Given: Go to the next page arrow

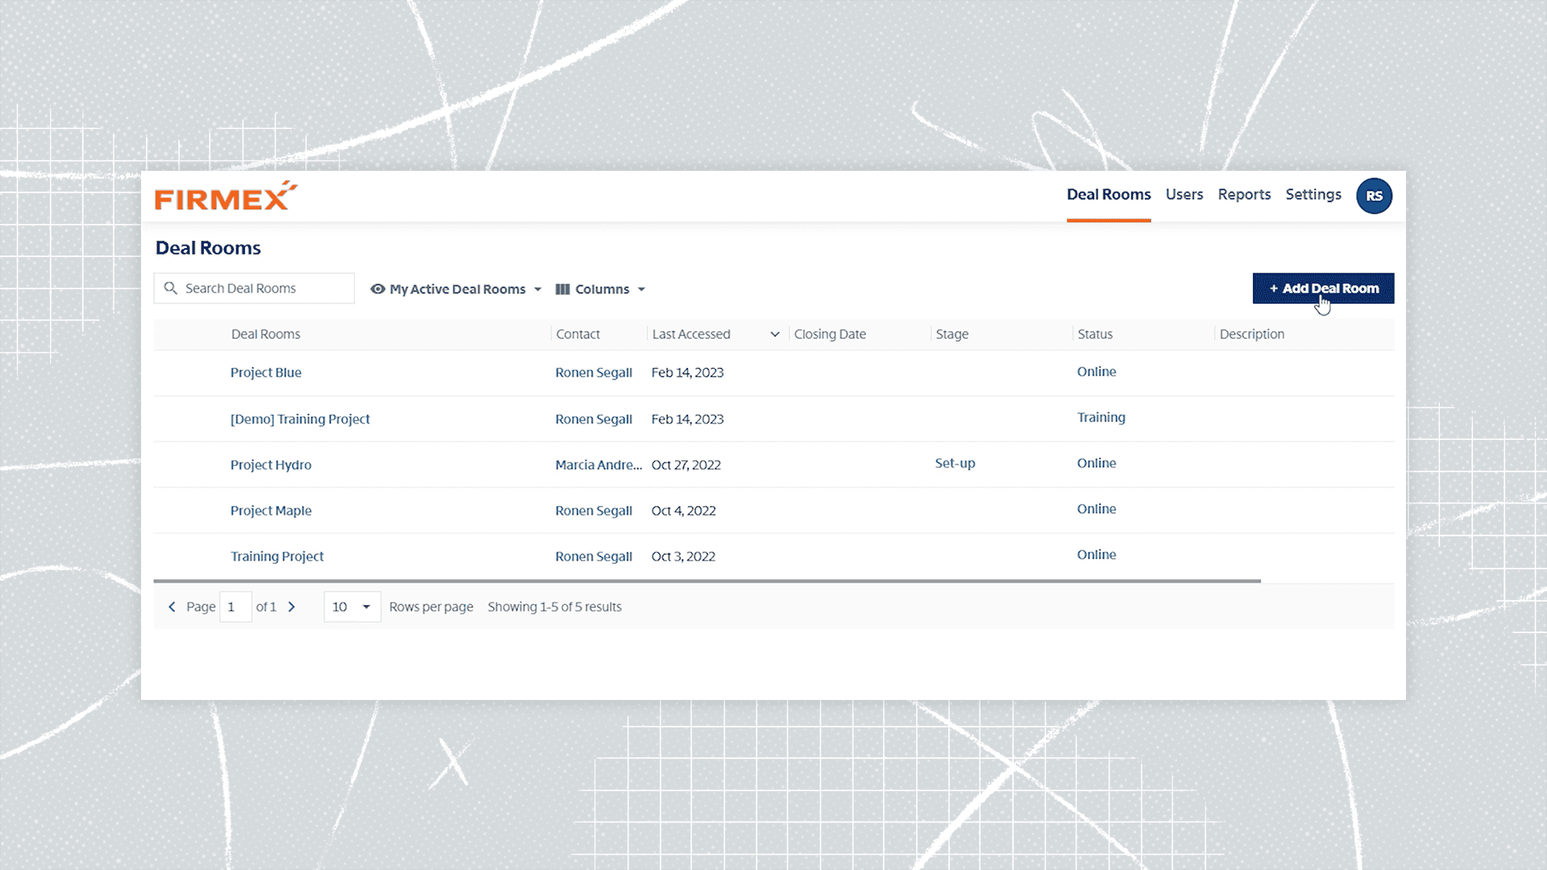Looking at the screenshot, I should pos(292,607).
